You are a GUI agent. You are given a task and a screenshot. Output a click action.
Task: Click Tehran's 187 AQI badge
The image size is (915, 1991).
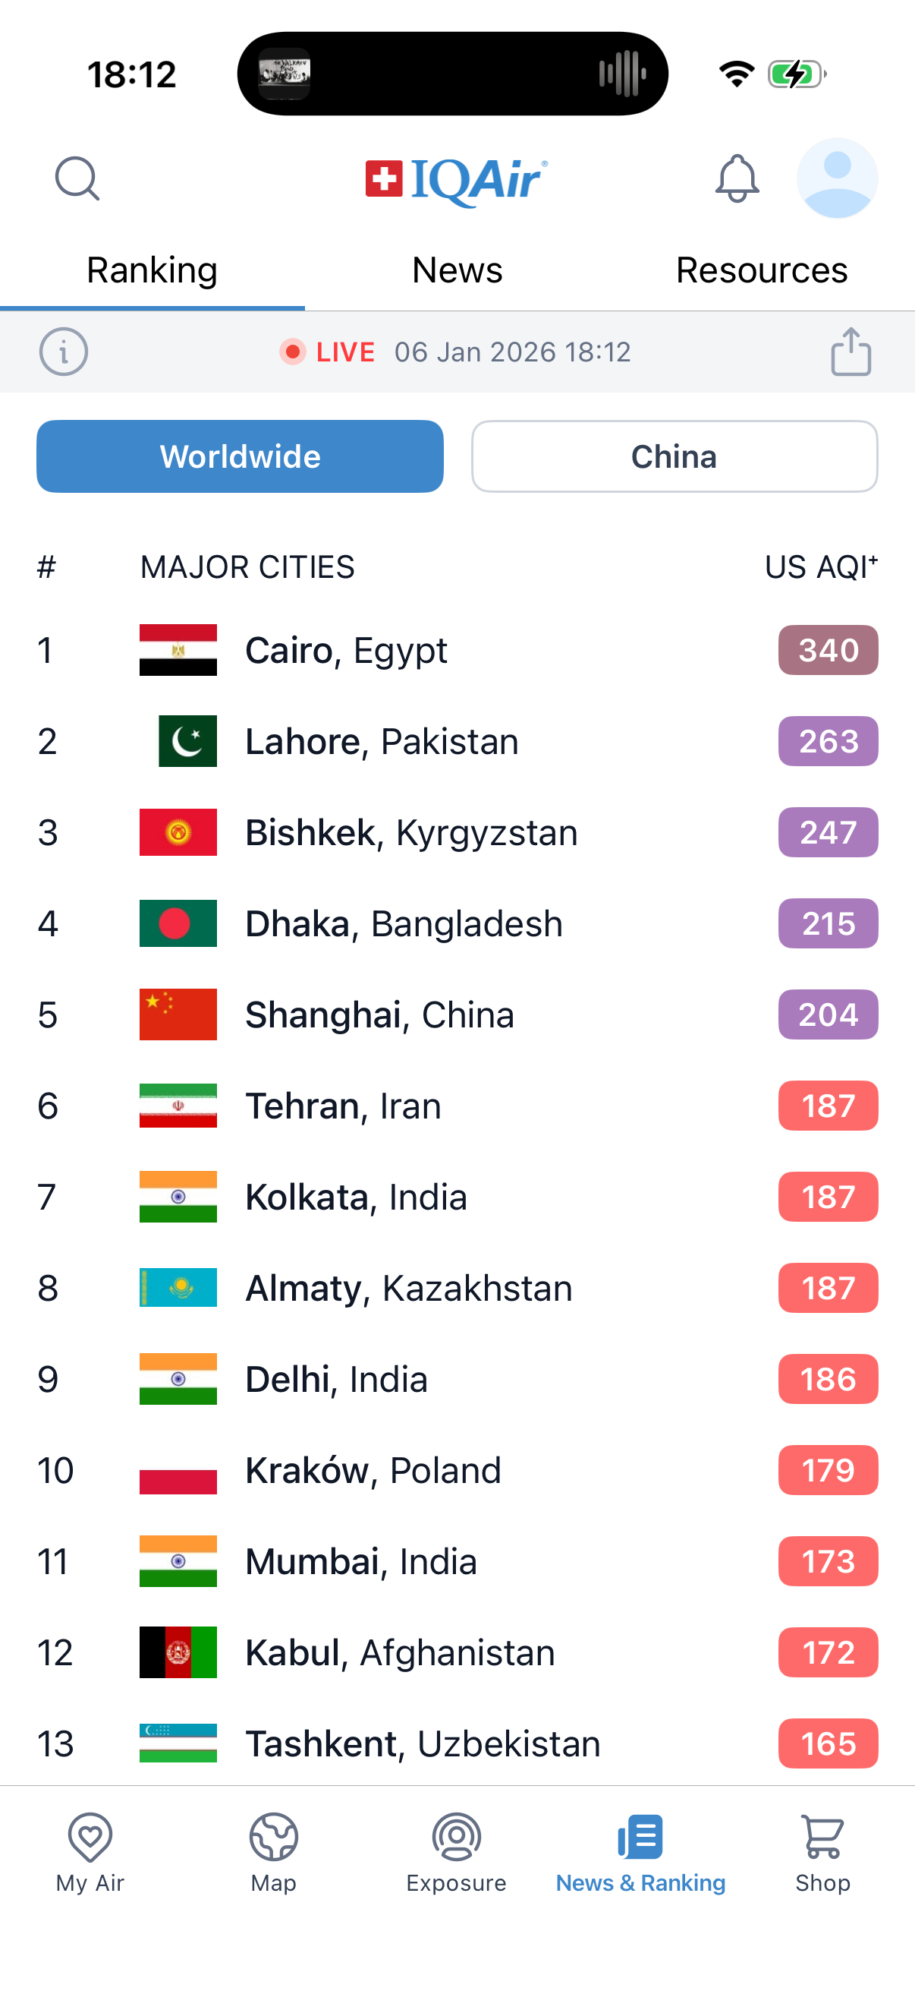tap(828, 1106)
